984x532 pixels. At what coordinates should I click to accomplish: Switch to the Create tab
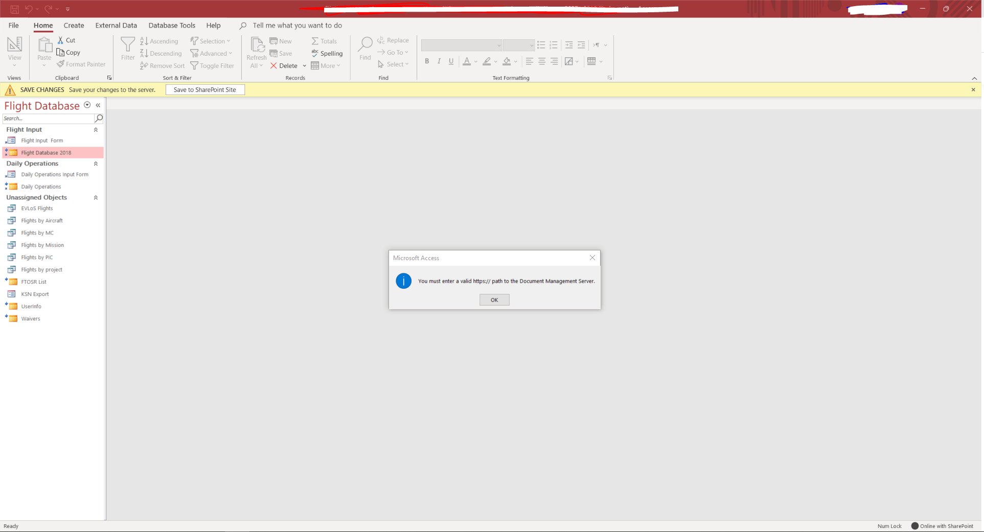(x=74, y=26)
